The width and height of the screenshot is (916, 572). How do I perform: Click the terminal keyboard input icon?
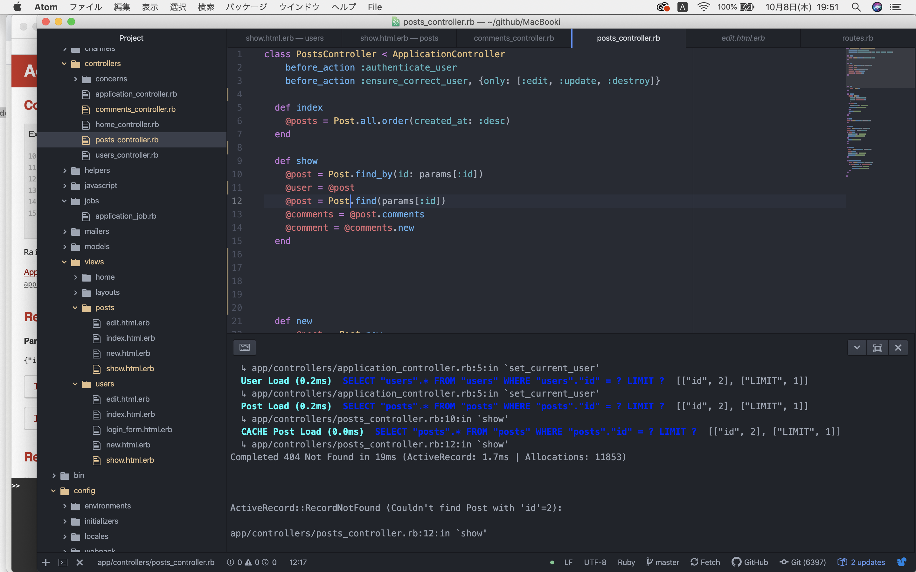[245, 347]
